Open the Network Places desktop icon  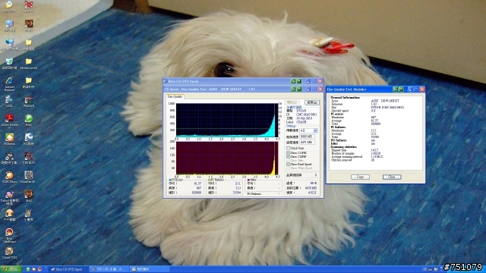tap(9, 44)
